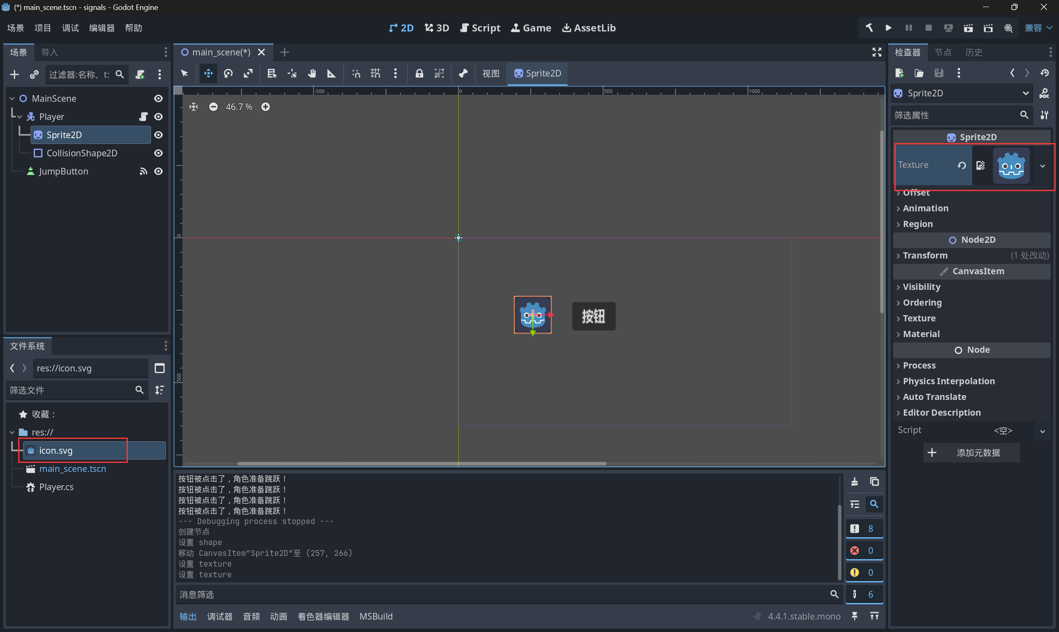Instantiate a child scene link icon
The width and height of the screenshot is (1059, 632).
pyautogui.click(x=34, y=75)
